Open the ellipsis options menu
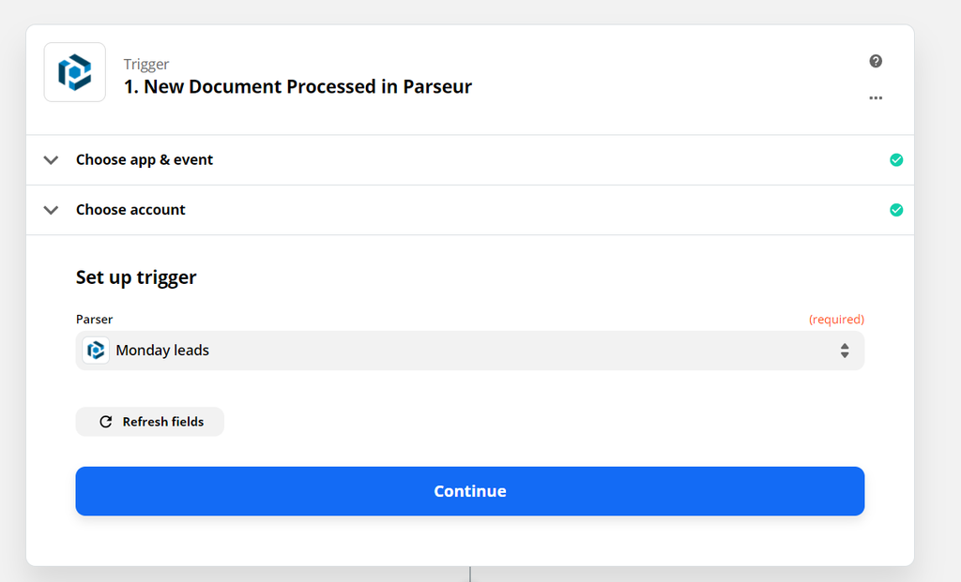The height and width of the screenshot is (582, 961). 876,97
